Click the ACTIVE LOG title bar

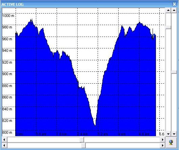(87, 4)
